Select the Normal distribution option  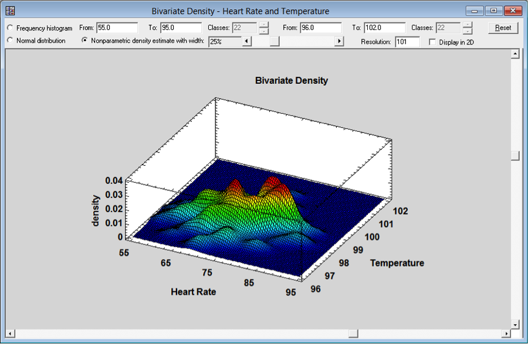(x=9, y=41)
